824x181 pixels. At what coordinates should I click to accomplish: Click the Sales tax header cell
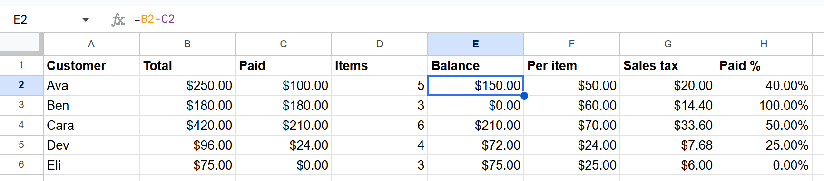(668, 65)
